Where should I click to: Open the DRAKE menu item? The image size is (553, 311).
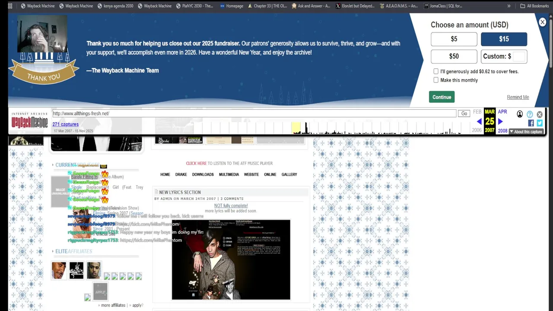[181, 175]
